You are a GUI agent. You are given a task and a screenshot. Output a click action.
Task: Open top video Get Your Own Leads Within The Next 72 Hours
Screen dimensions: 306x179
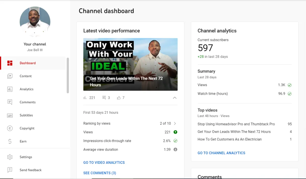click(x=234, y=132)
